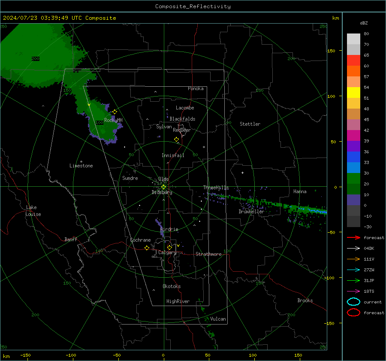Click the Stettler city label
The height and width of the screenshot is (361, 386).
coord(250,124)
